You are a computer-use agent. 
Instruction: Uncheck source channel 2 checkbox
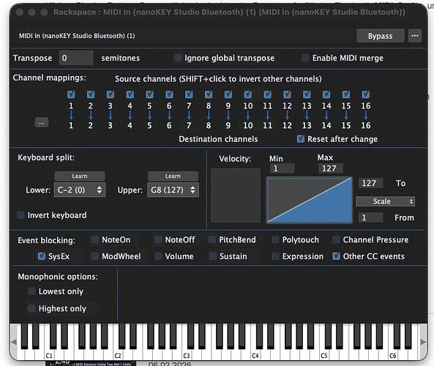click(x=91, y=94)
